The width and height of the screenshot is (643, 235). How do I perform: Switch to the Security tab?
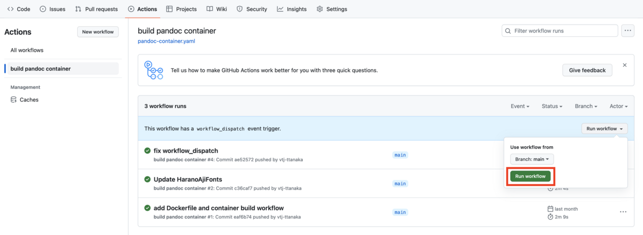[252, 9]
